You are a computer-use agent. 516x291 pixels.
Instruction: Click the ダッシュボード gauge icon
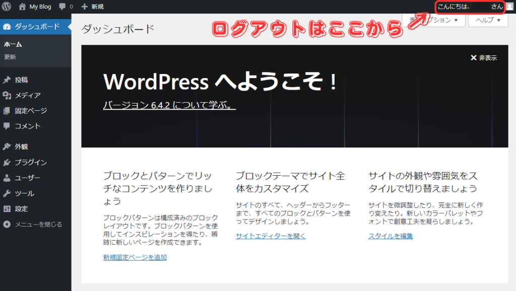(x=7, y=27)
